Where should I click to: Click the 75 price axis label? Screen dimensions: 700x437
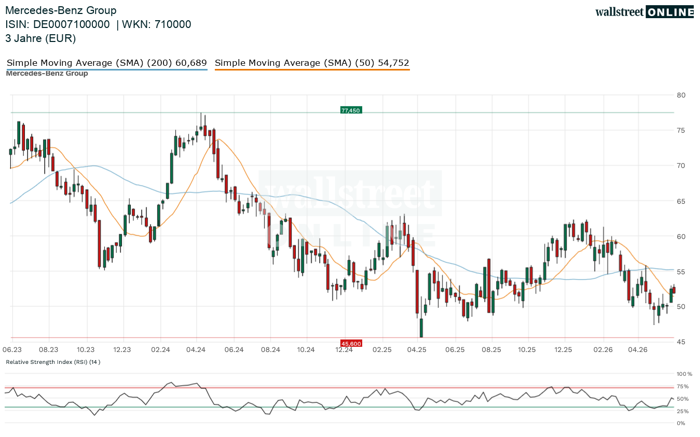681,130
